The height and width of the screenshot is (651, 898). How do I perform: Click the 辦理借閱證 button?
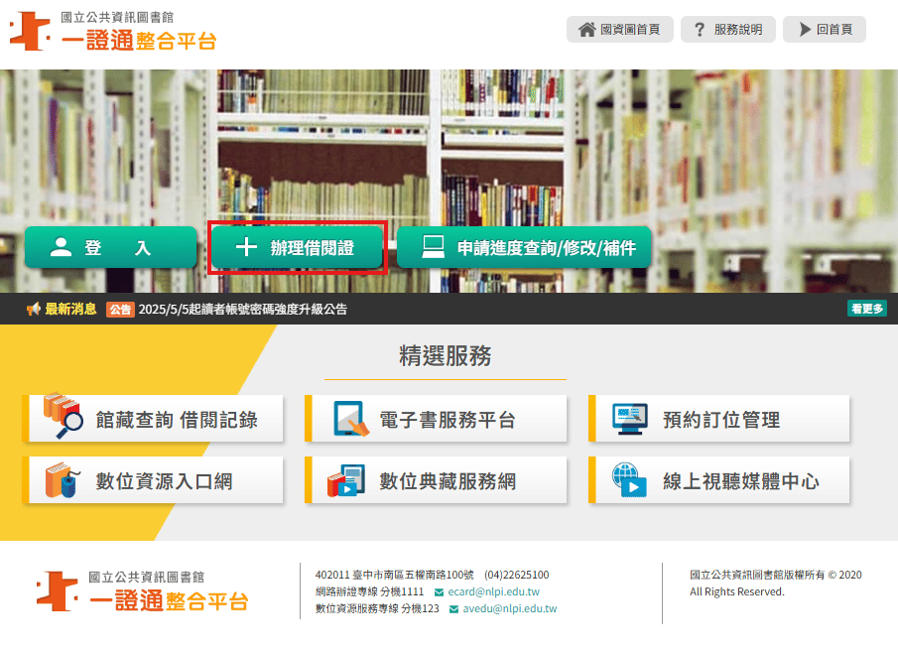pos(298,248)
